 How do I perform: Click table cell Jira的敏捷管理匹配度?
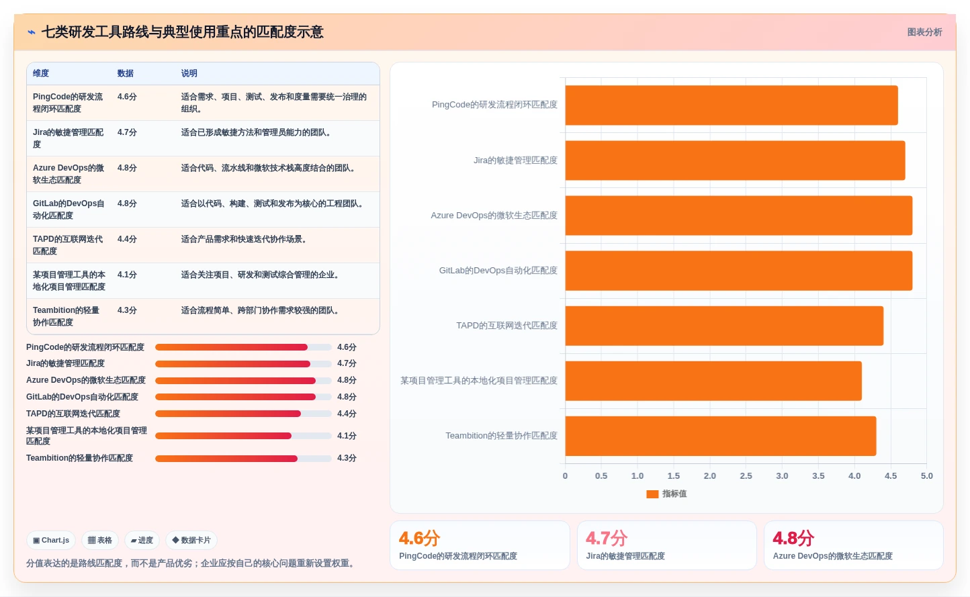[x=69, y=138]
